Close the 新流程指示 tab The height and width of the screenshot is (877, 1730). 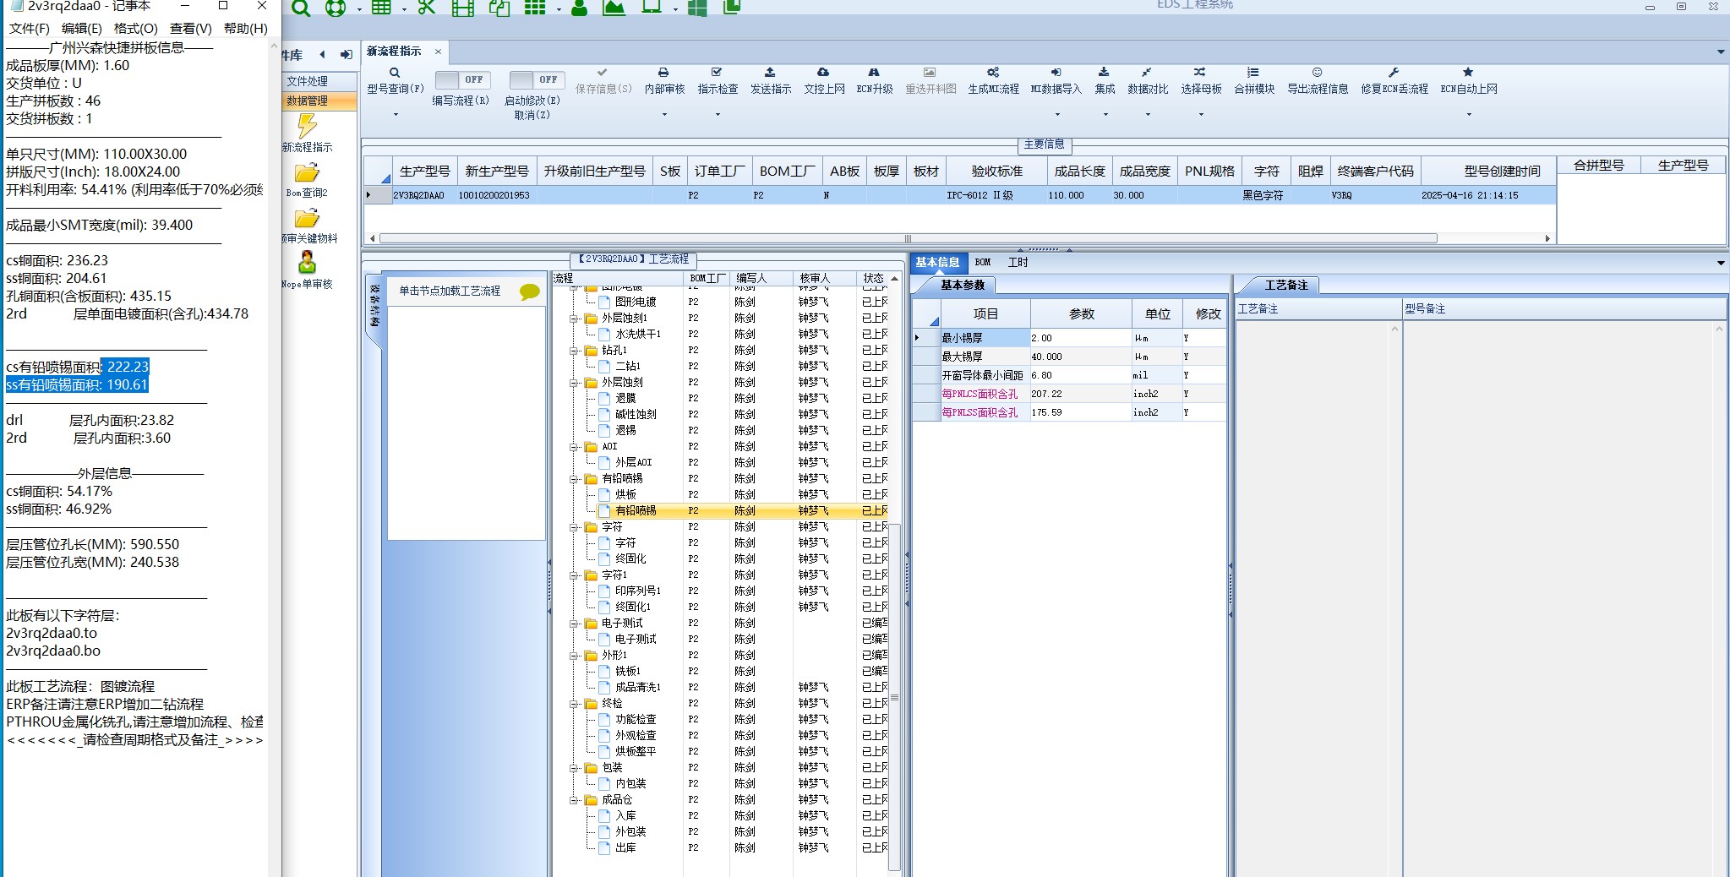pyautogui.click(x=438, y=52)
